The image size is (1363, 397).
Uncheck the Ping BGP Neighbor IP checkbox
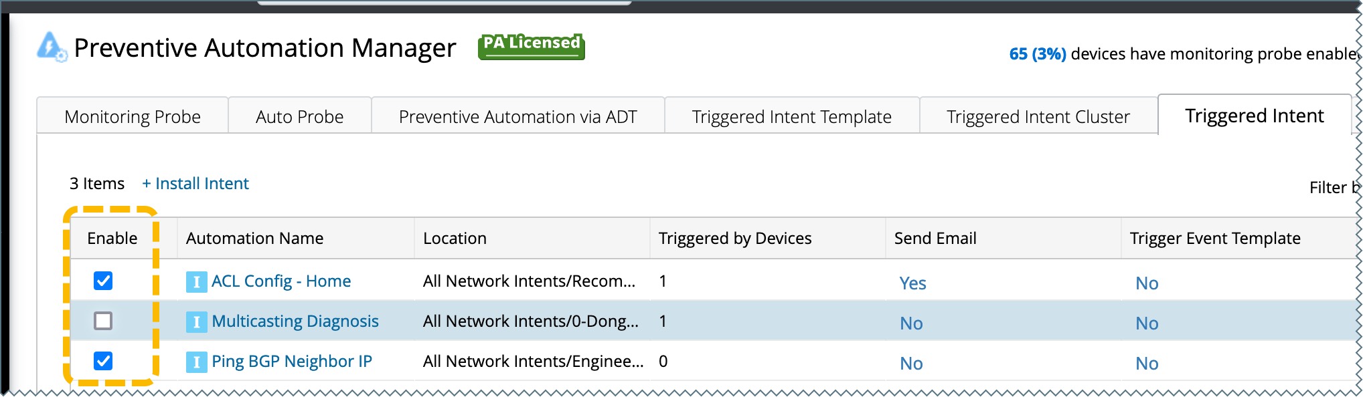point(103,361)
